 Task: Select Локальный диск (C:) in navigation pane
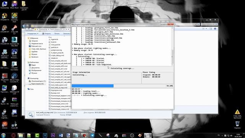pyautogui.click(x=38, y=81)
